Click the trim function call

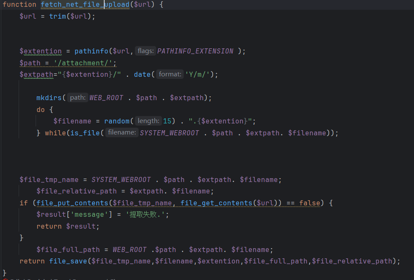pos(57,17)
